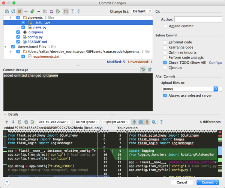Open the Side-by-side viewer dropdown
The image size is (225, 188).
click(53, 122)
